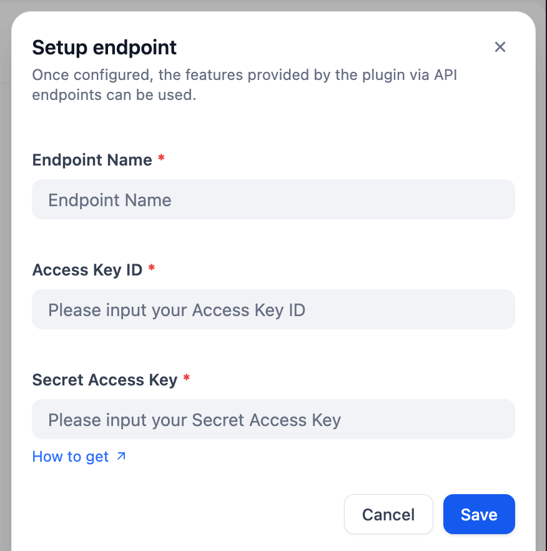547x551 pixels.
Task: Close the Setup endpoint dialog
Action: [x=500, y=47]
